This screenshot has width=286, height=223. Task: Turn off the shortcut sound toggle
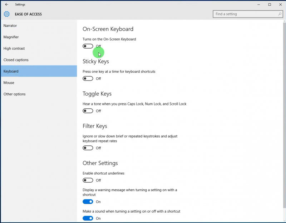tap(88, 218)
